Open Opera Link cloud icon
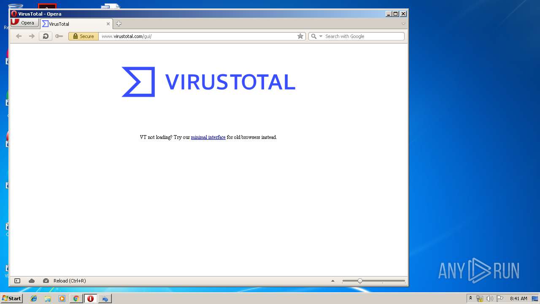 tap(32, 281)
